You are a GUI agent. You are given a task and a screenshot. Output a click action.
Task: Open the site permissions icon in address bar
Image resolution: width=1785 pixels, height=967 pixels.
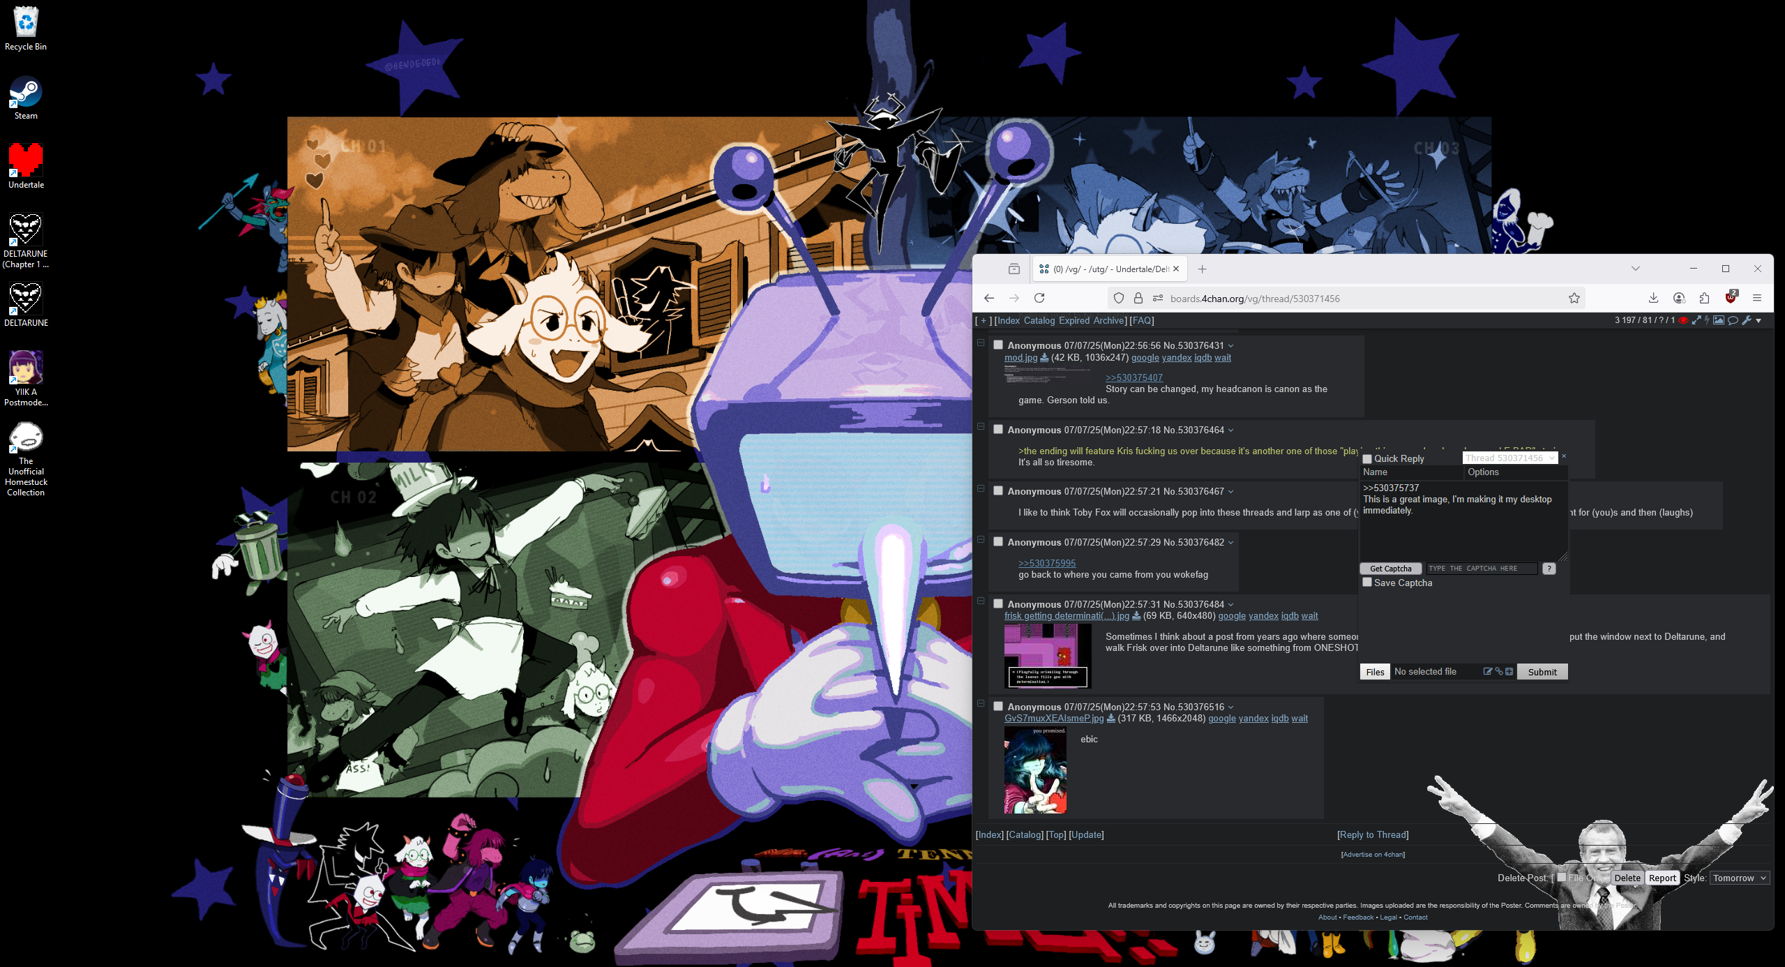[1158, 298]
